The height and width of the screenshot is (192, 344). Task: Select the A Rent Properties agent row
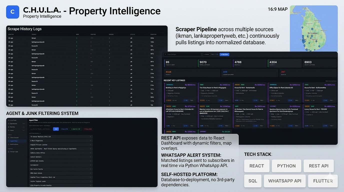point(61,141)
